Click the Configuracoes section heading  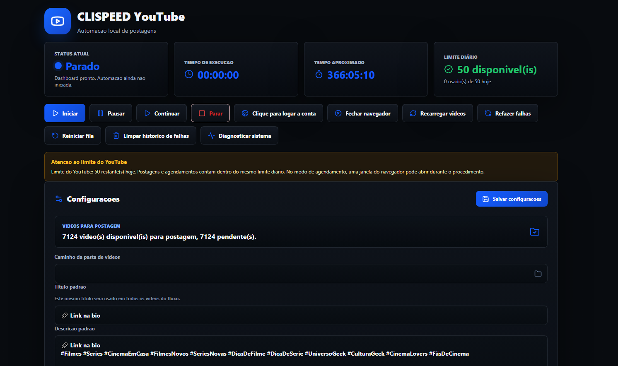93,199
